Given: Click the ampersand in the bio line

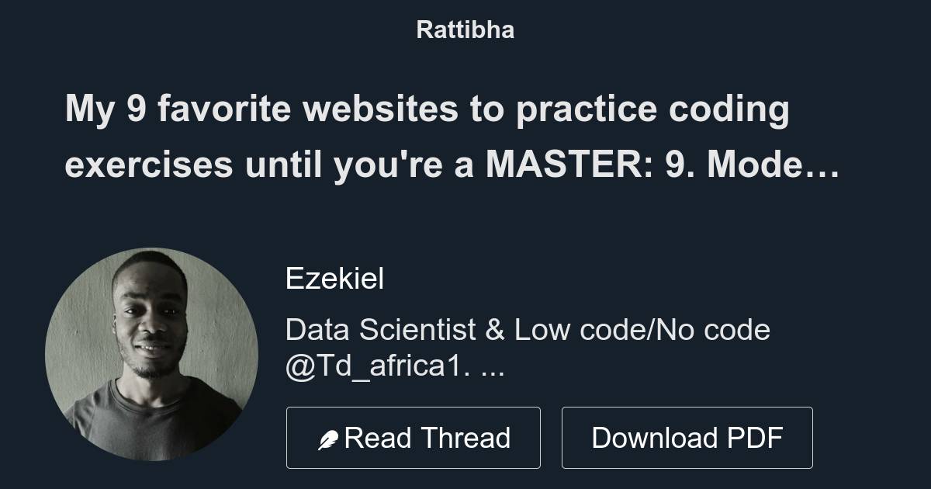Looking at the screenshot, I should [494, 330].
